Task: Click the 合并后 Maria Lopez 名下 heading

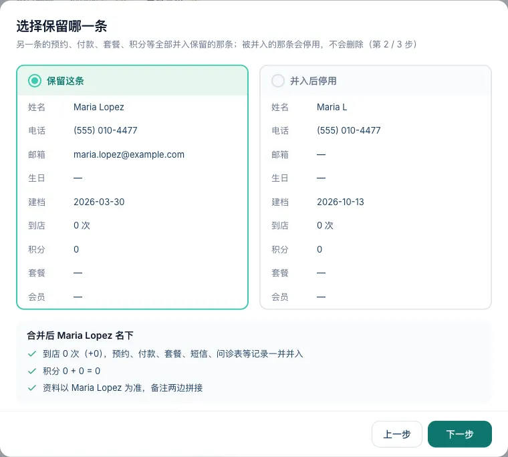Action: pos(80,335)
